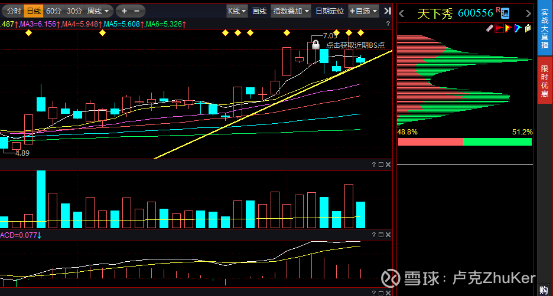Click the 融/通 'R' badge next to 600556
553x296 pixels.
click(499, 12)
